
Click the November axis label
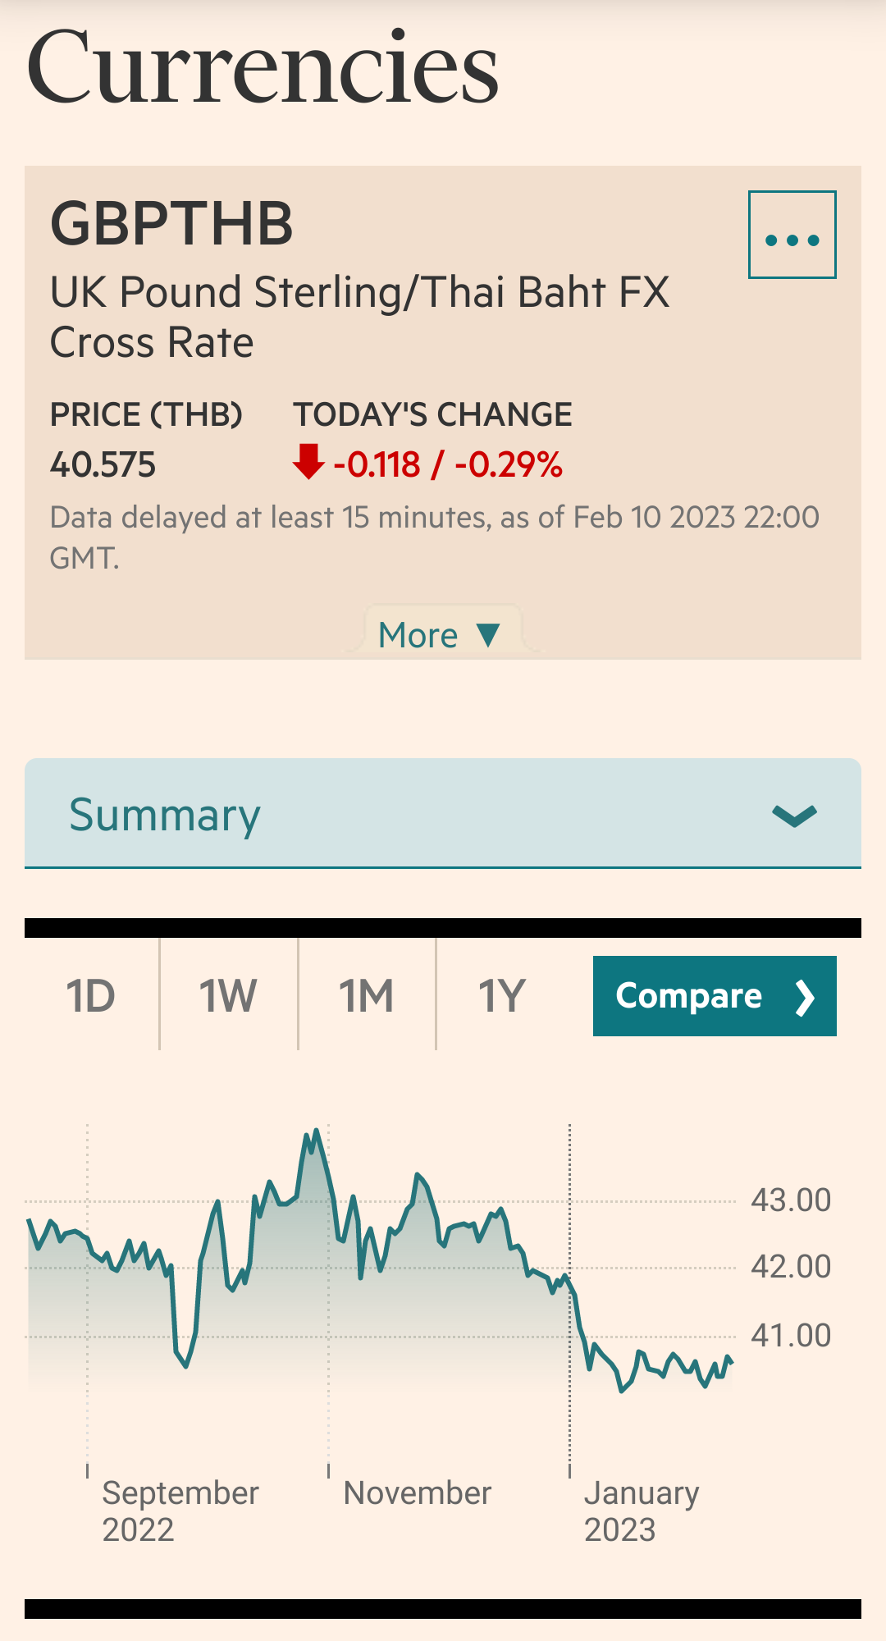click(417, 1493)
